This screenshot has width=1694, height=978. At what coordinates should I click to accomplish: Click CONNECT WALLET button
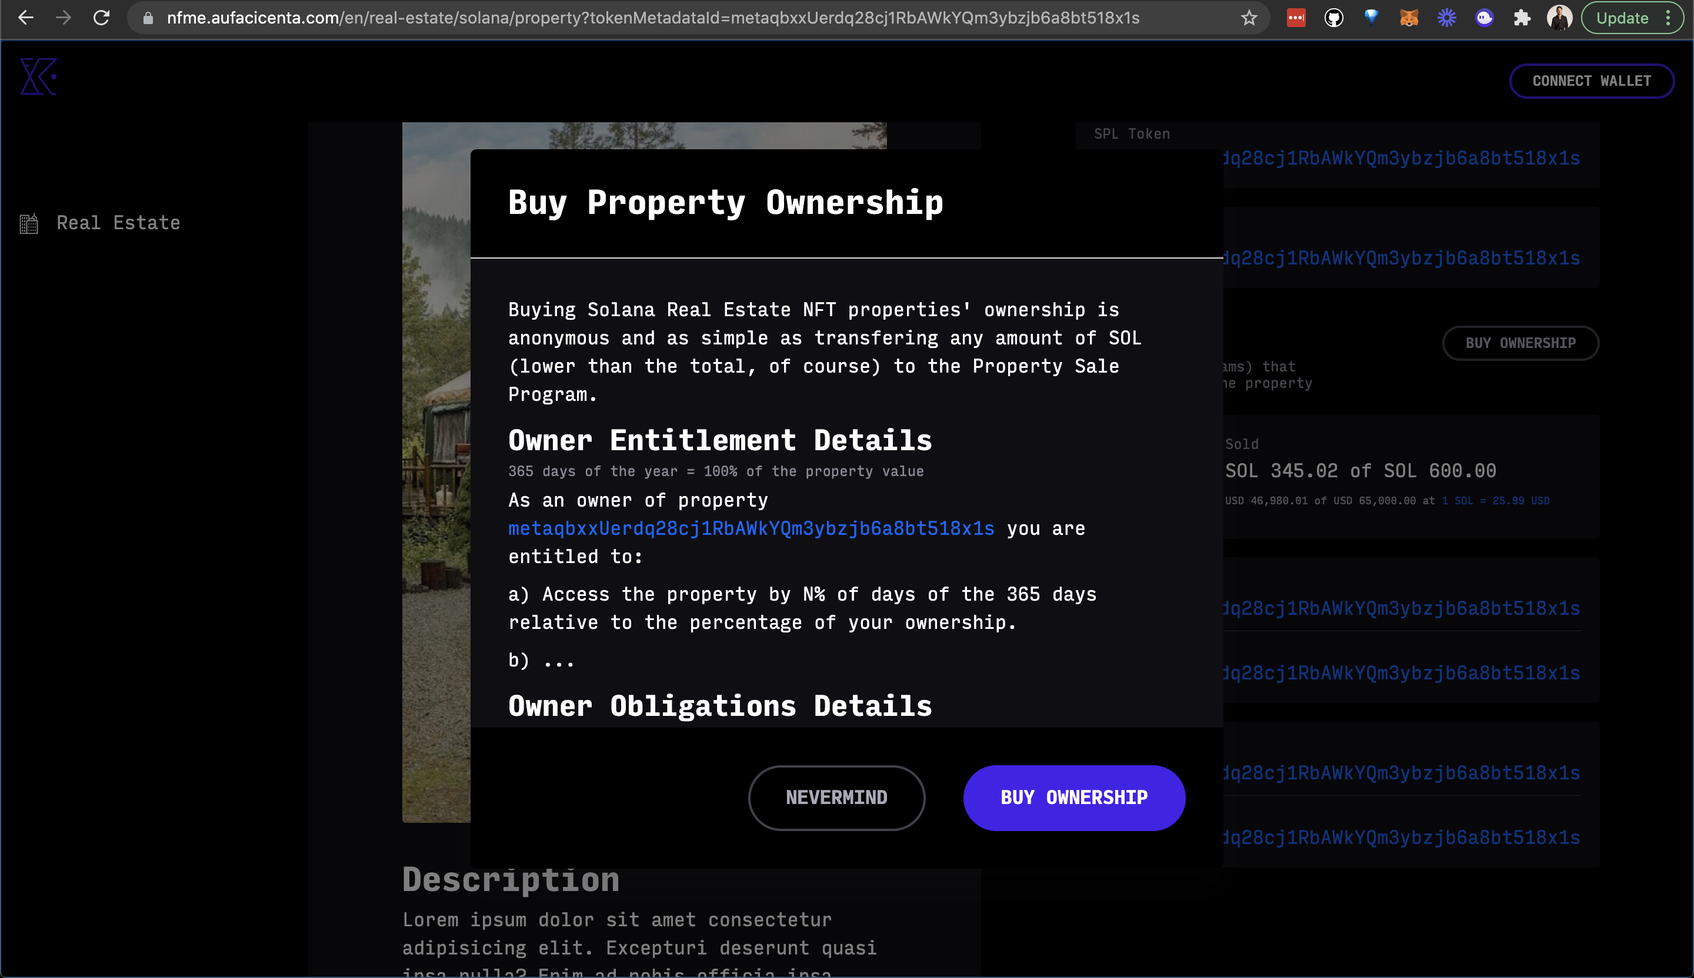coord(1591,81)
